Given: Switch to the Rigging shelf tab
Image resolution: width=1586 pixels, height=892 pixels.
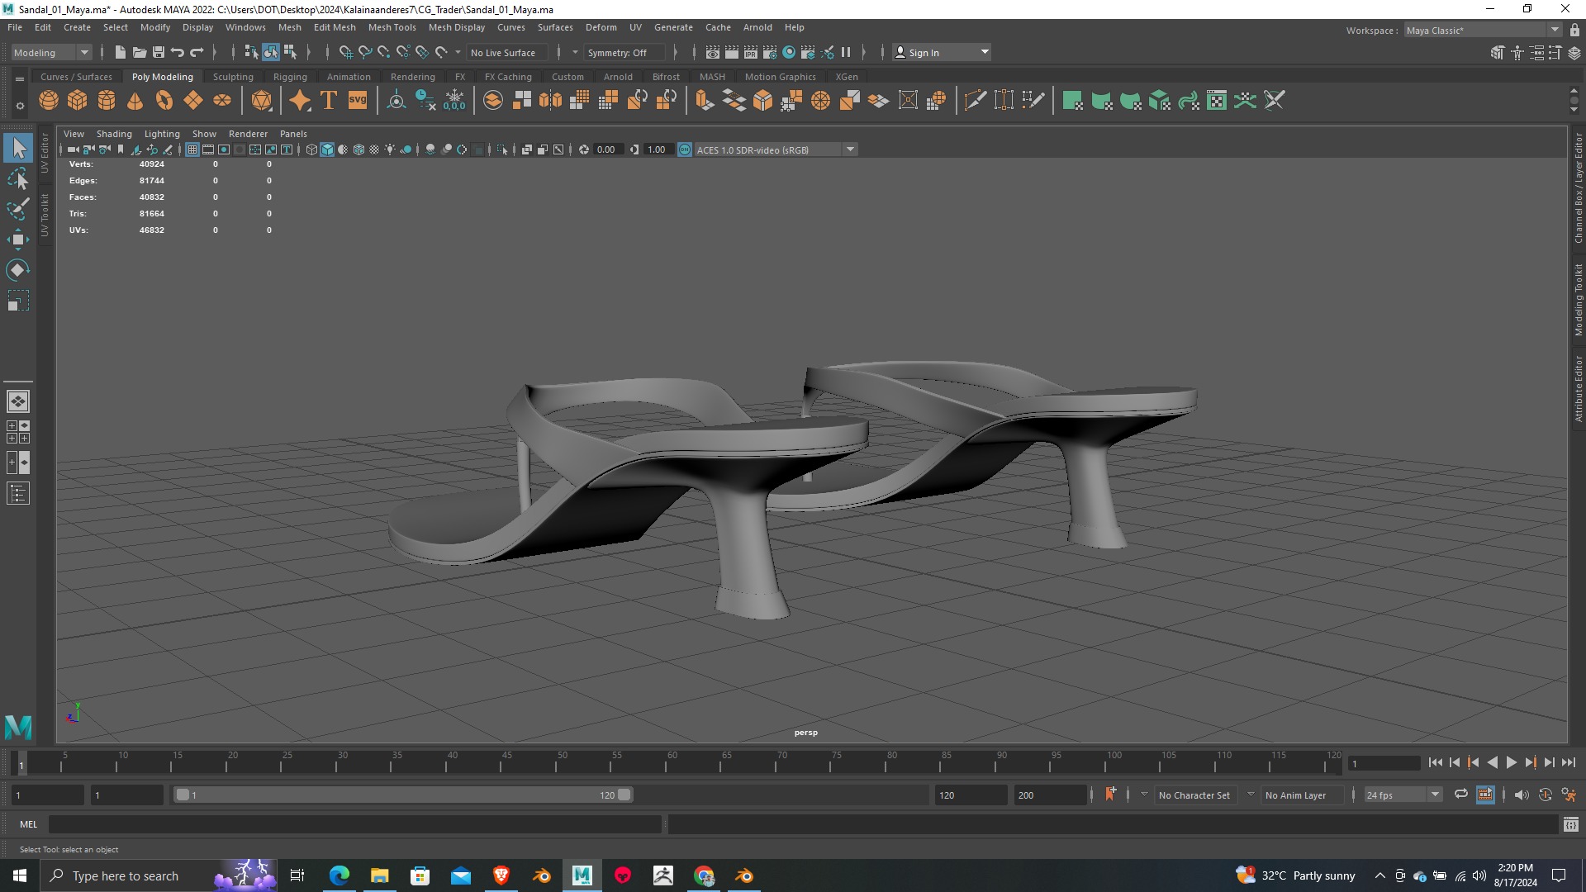Looking at the screenshot, I should tap(290, 77).
